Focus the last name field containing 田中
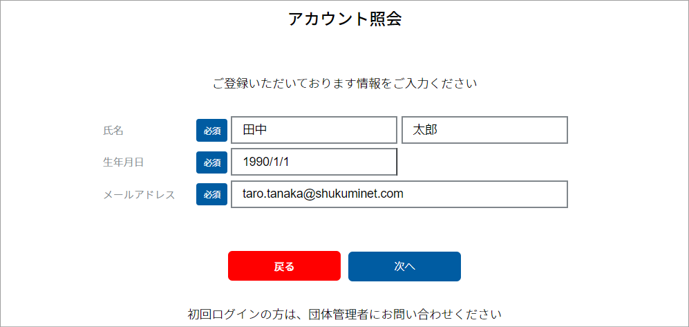Image resolution: width=689 pixels, height=327 pixels. click(314, 130)
